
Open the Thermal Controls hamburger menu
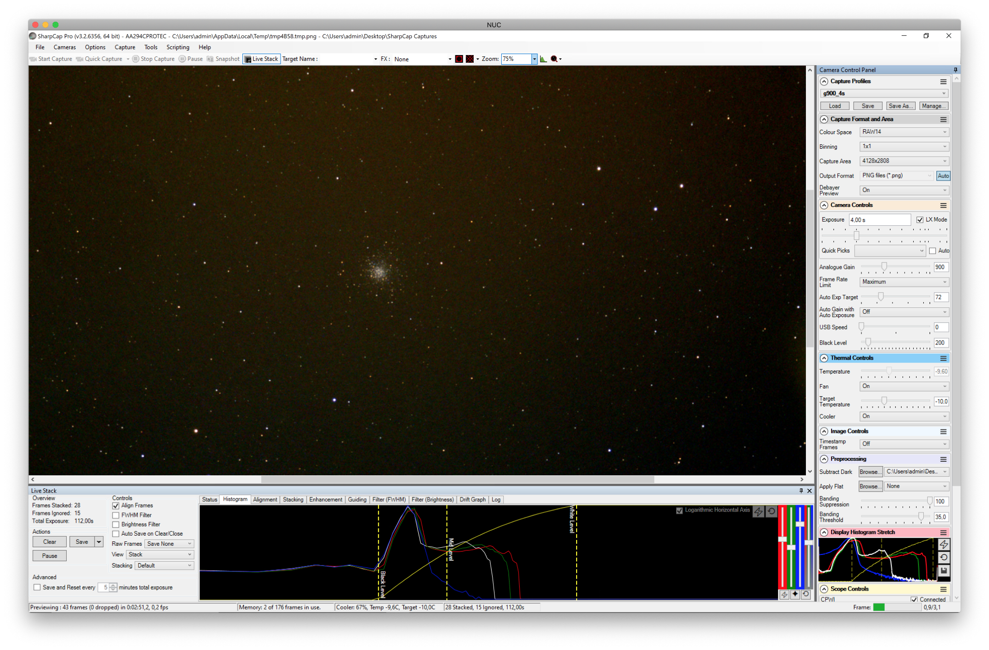pos(943,358)
